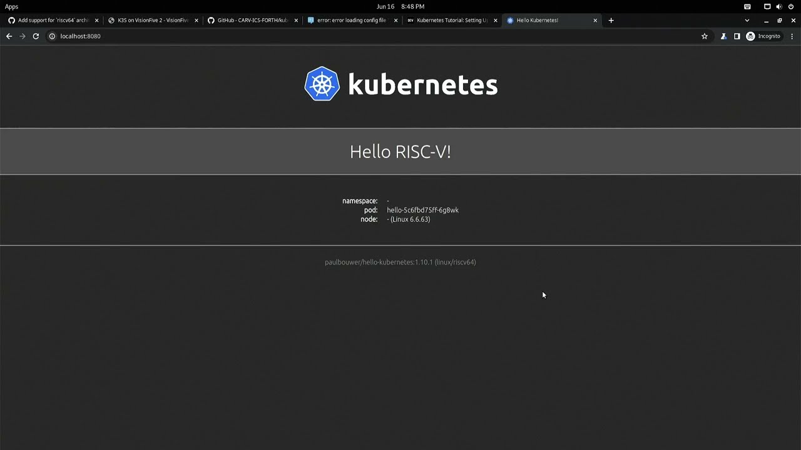Click the 'node:' label
This screenshot has width=801, height=450.
click(369, 219)
